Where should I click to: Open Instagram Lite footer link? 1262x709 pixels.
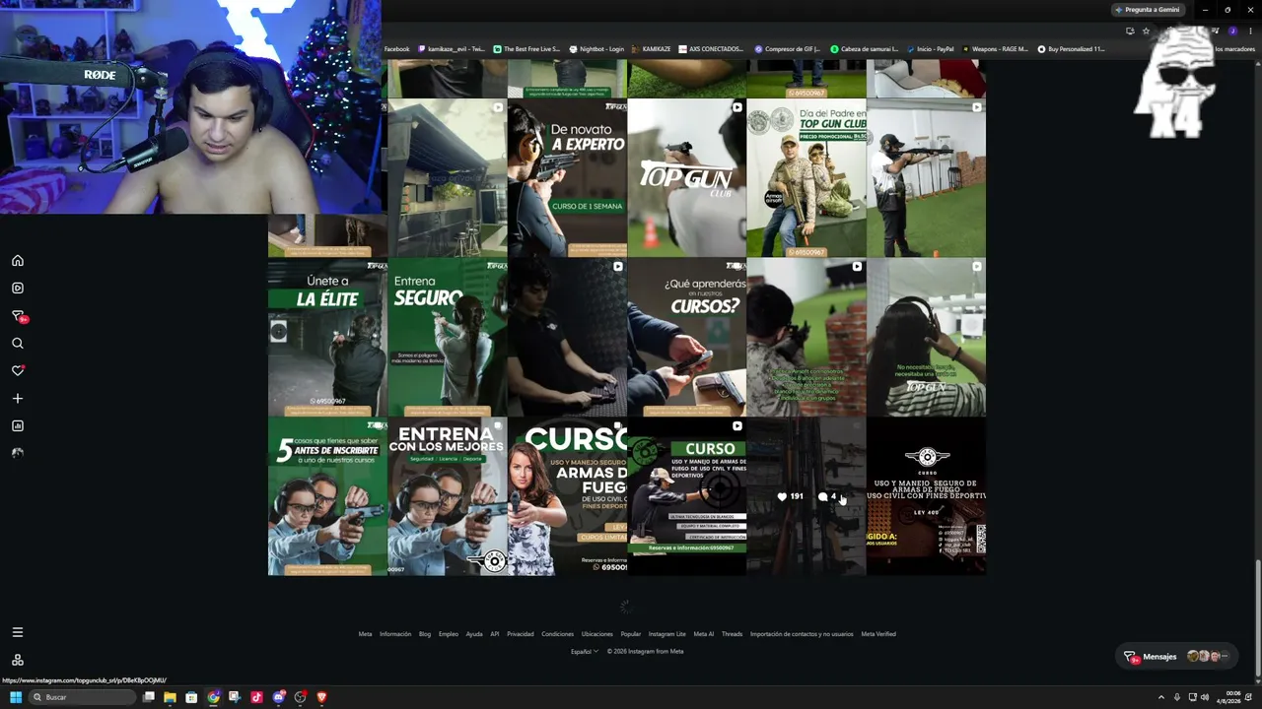point(667,634)
